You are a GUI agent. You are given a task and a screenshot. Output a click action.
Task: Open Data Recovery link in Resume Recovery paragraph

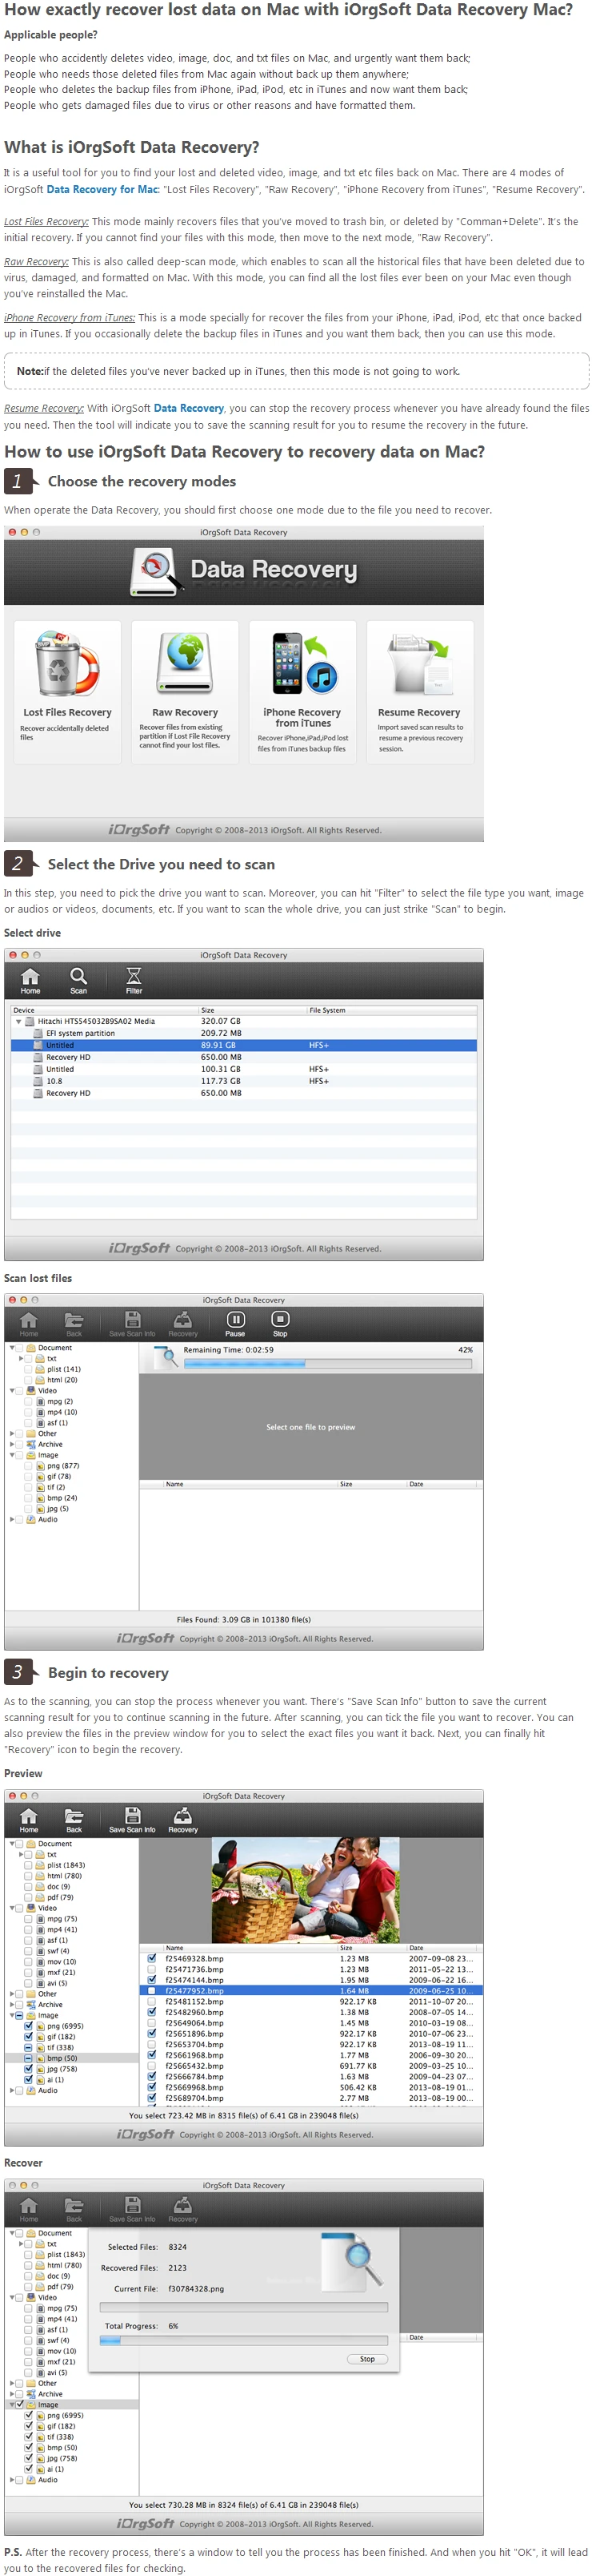(189, 408)
